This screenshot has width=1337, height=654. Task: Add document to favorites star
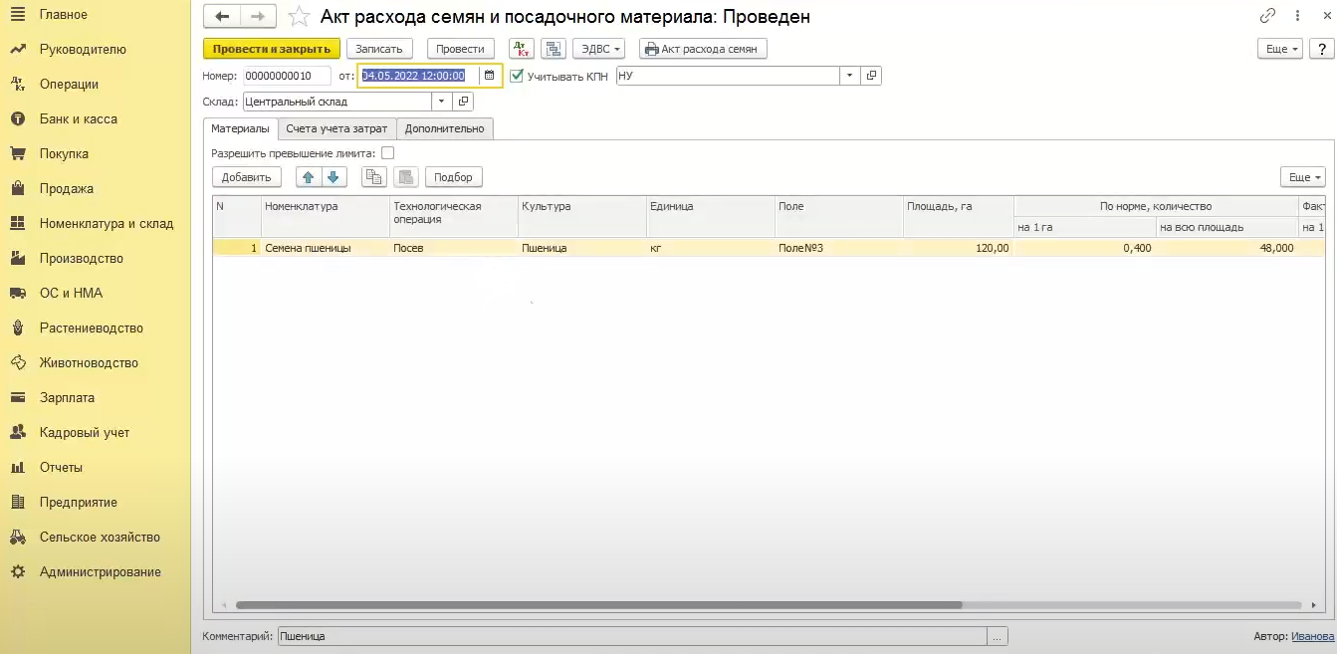[x=298, y=17]
